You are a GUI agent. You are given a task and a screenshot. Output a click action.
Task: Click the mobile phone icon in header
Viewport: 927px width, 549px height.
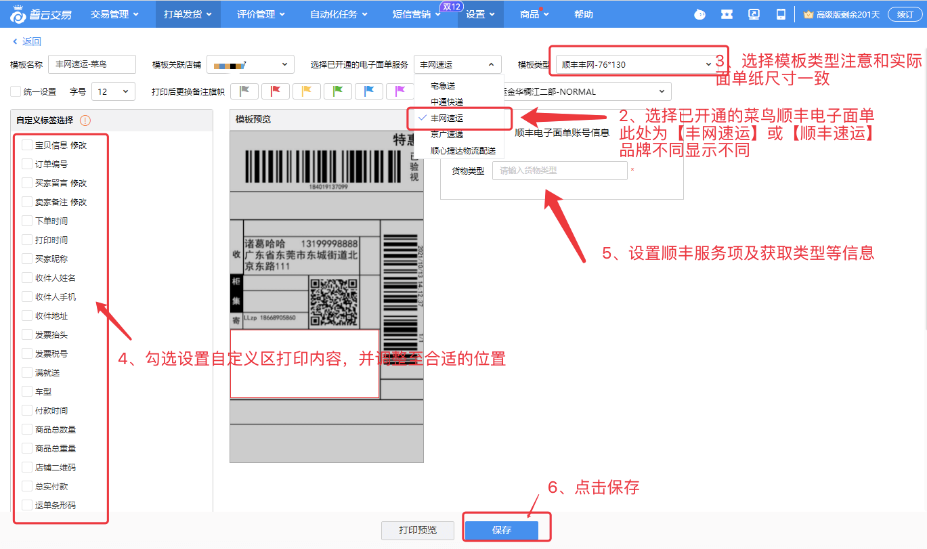(781, 14)
